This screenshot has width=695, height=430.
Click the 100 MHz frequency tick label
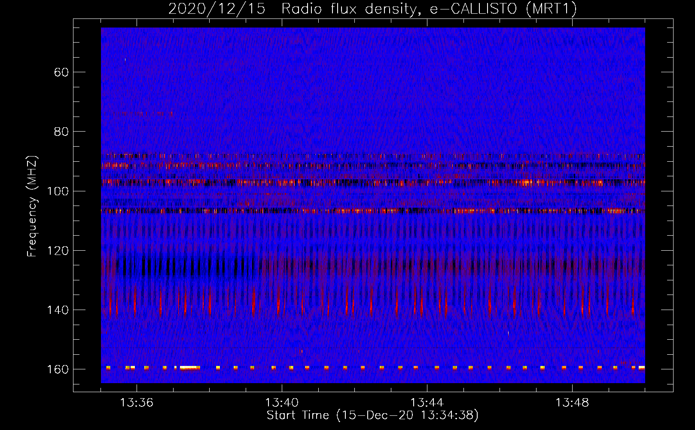coord(58,191)
